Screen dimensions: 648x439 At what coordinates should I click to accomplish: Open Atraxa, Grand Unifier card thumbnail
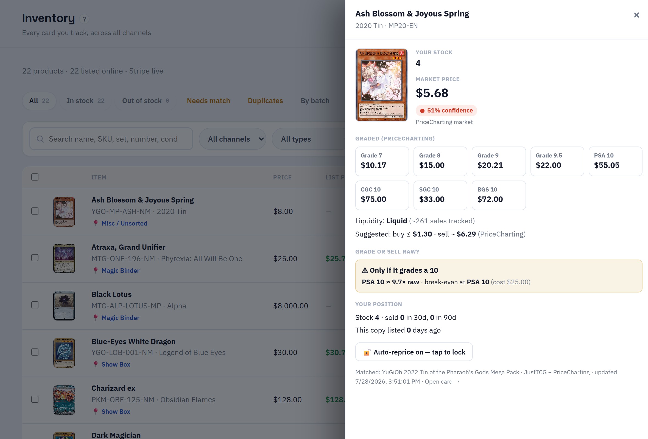click(64, 258)
